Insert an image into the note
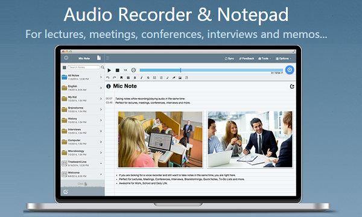 (x=180, y=78)
